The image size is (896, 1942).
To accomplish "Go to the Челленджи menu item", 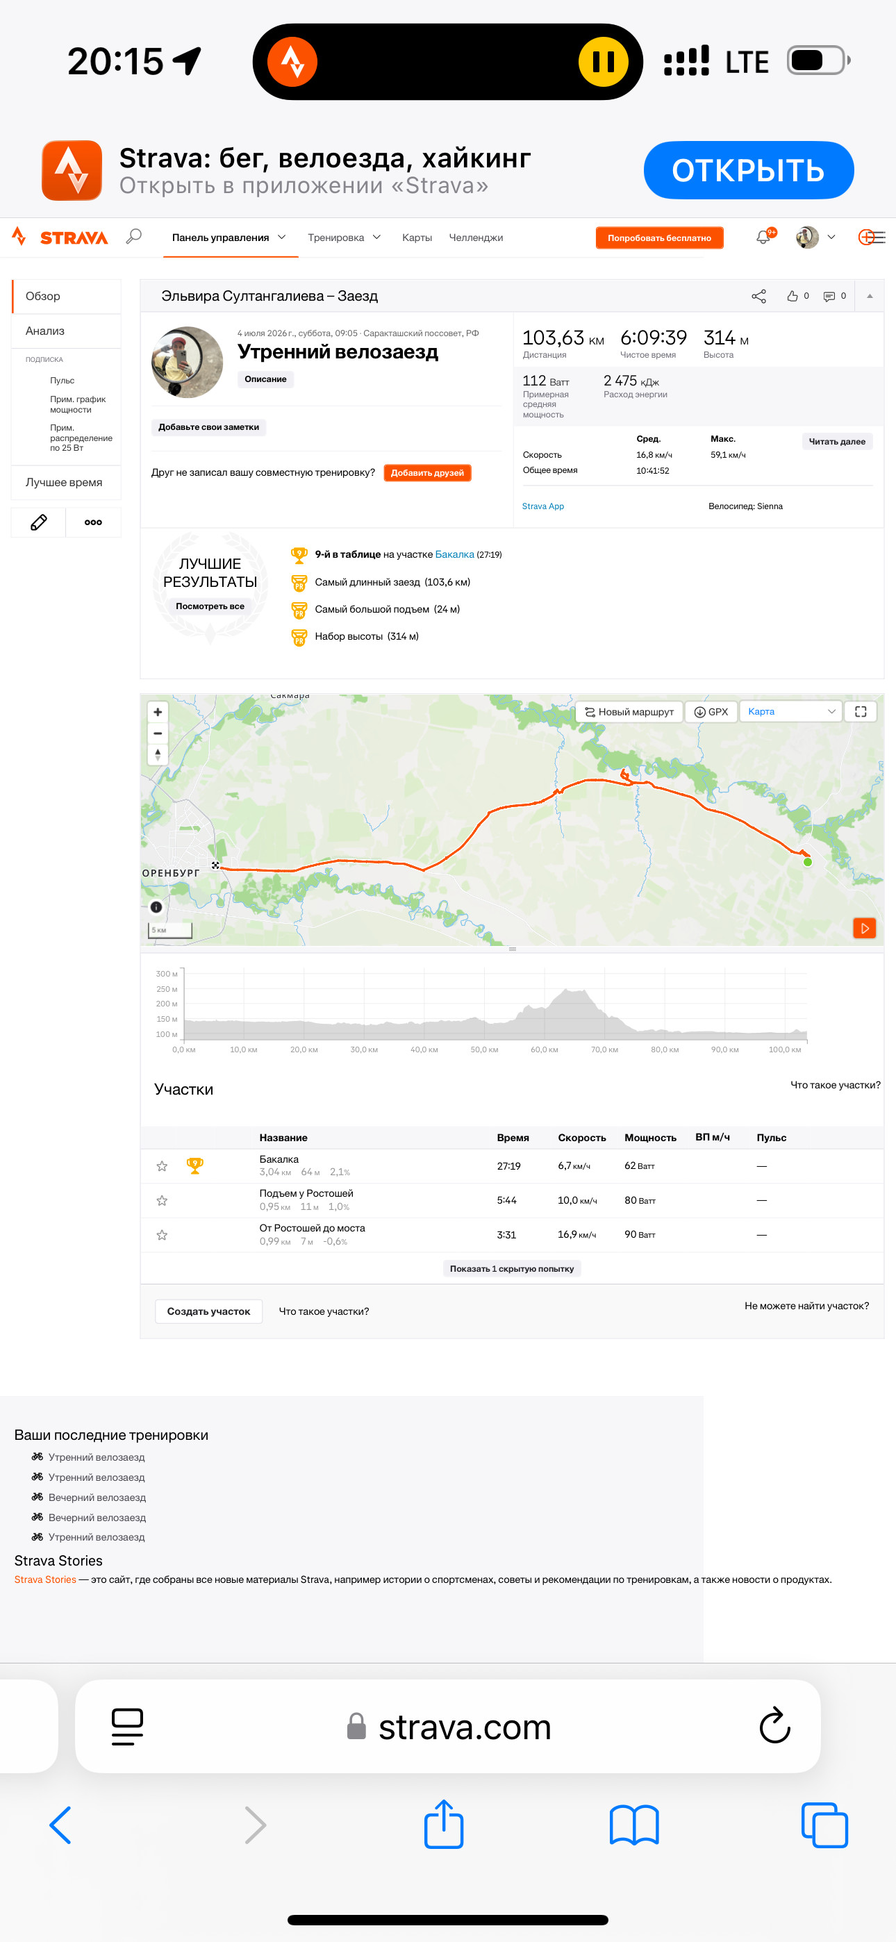I will click(476, 238).
